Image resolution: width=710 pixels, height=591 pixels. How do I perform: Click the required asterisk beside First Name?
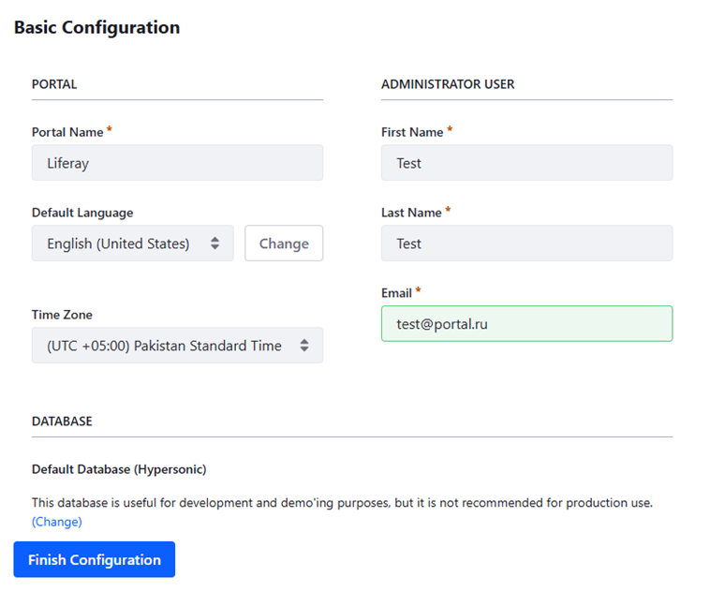pyautogui.click(x=450, y=131)
